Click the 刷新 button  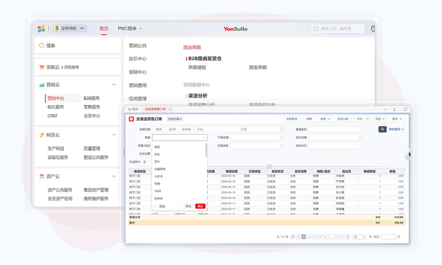click(x=309, y=119)
